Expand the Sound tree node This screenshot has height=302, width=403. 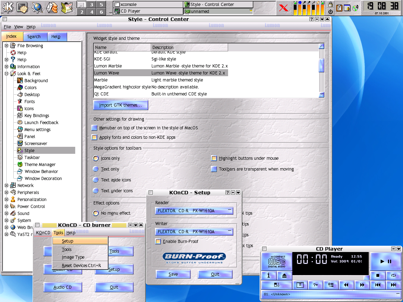pos(6,214)
